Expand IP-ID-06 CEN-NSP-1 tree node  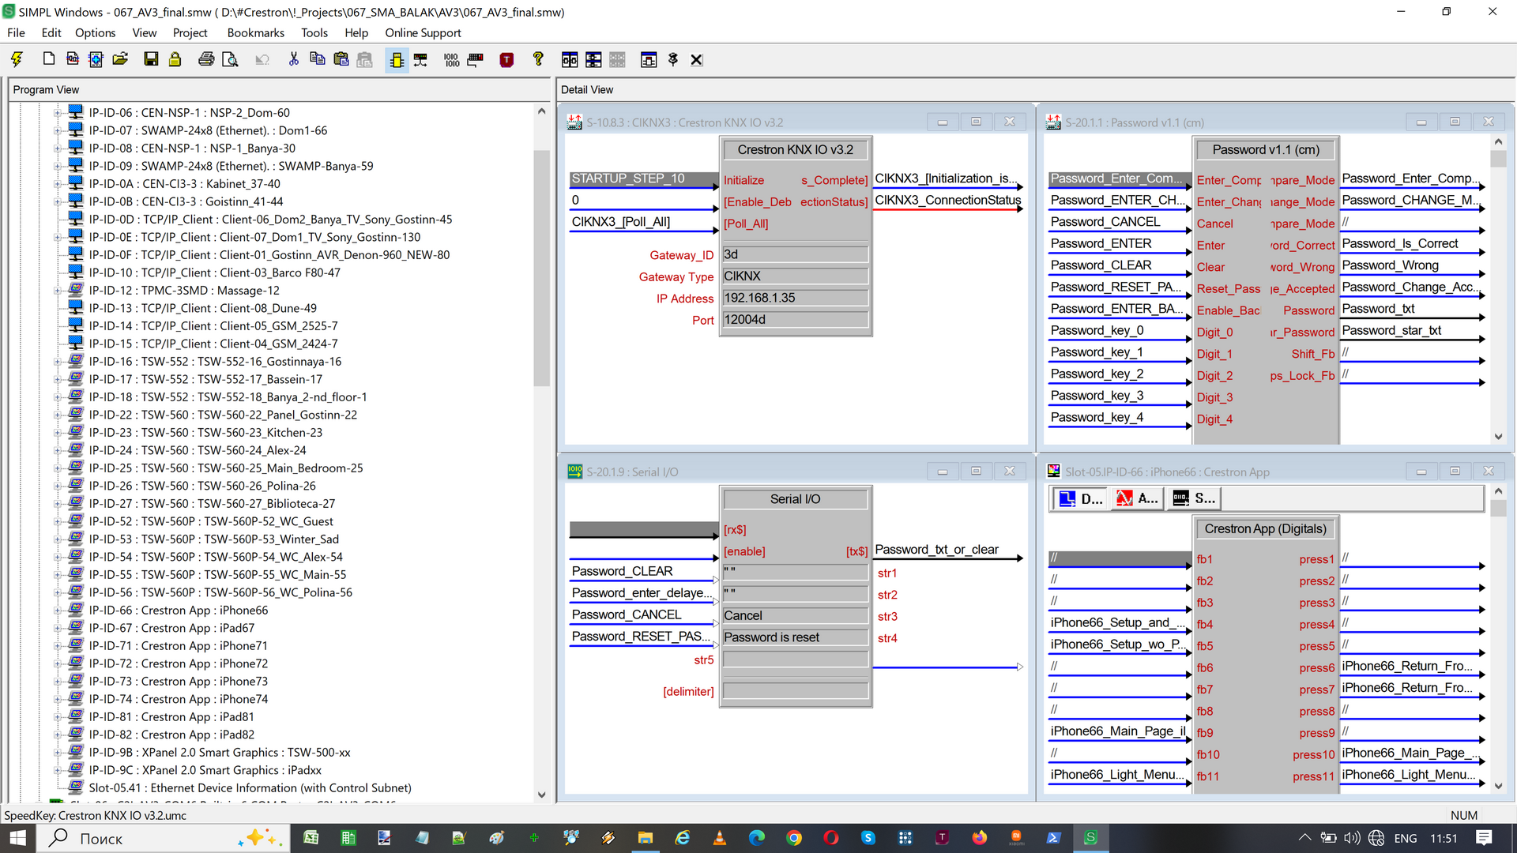[57, 113]
